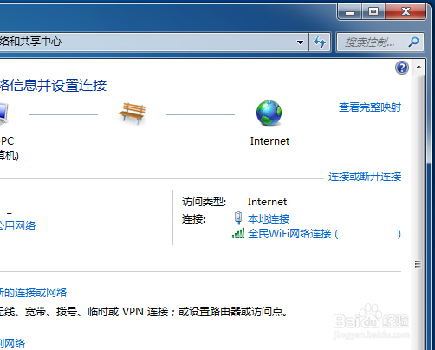Click the park bench network icon
Viewport: 435px width, 350px height.
[x=132, y=113]
